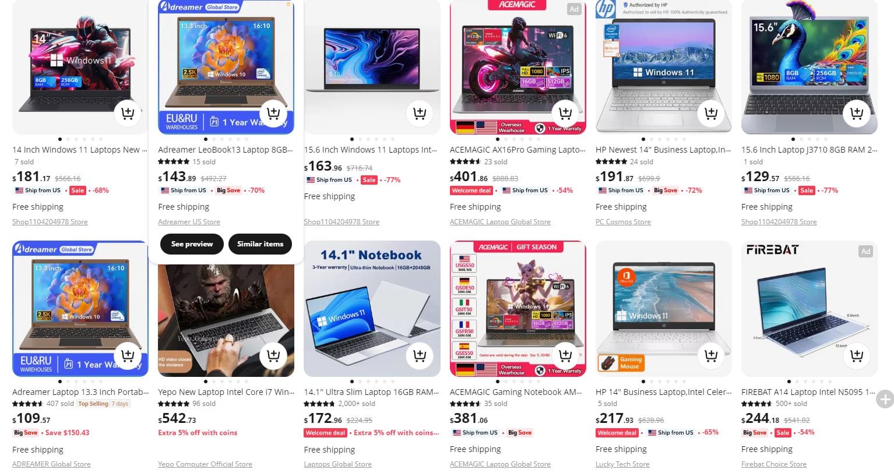The image size is (894, 473).
Task: Add Yepo New Laptop to cart
Action: (273, 355)
